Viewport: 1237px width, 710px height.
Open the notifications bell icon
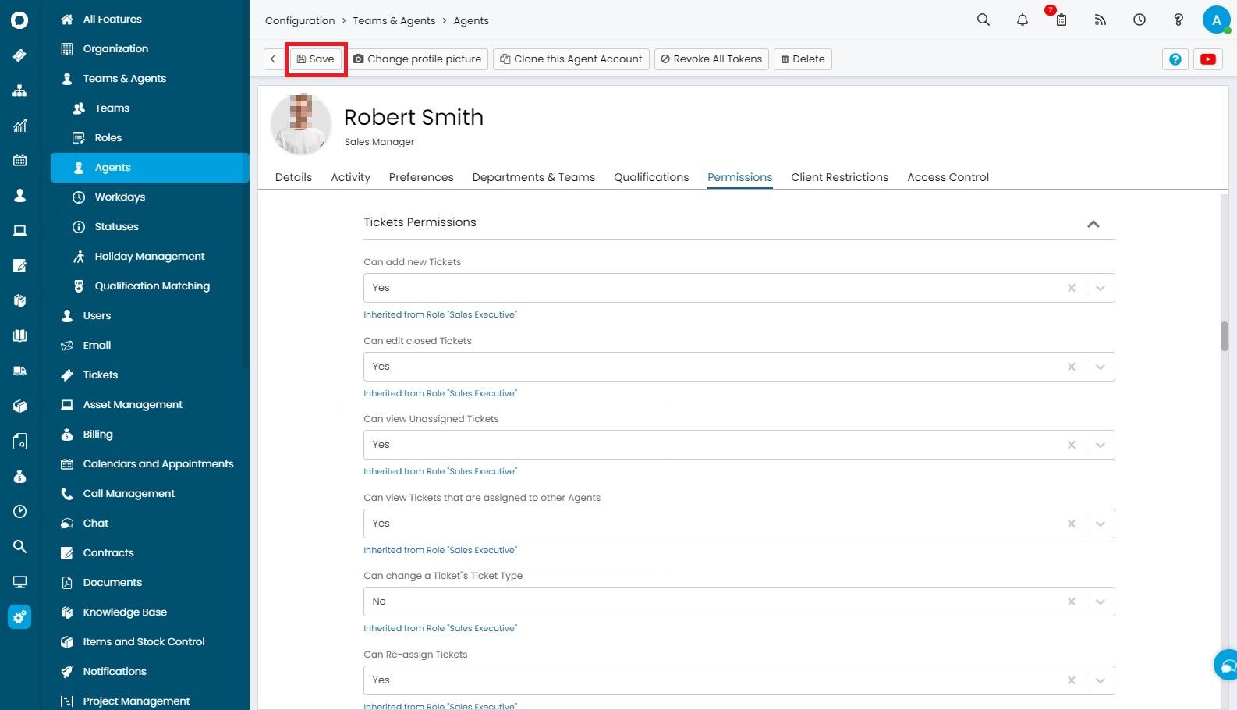click(1022, 20)
